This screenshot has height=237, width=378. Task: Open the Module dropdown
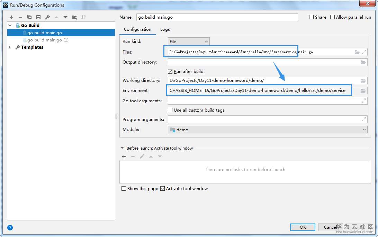tap(267, 130)
